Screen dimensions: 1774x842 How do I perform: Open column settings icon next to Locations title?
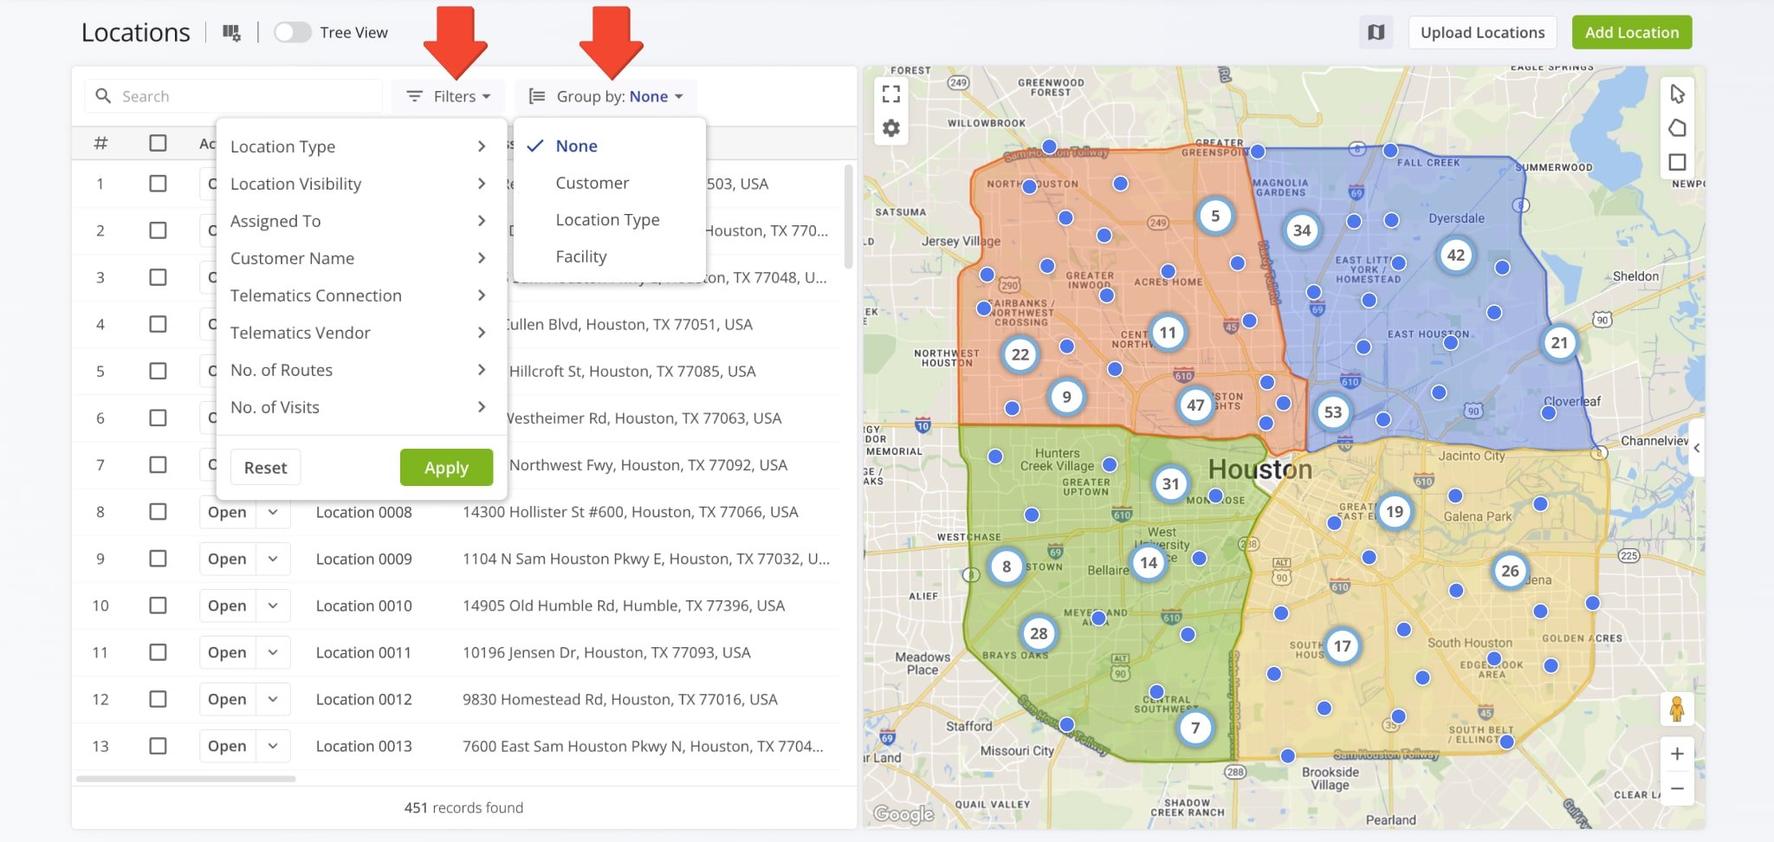point(231,32)
